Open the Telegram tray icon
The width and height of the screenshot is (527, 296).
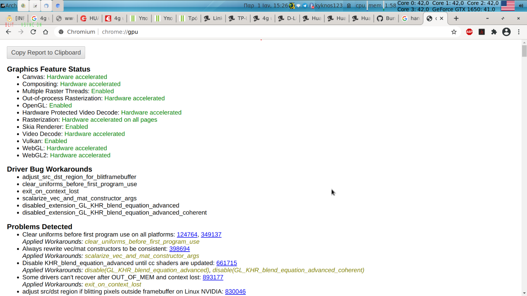tap(305, 6)
